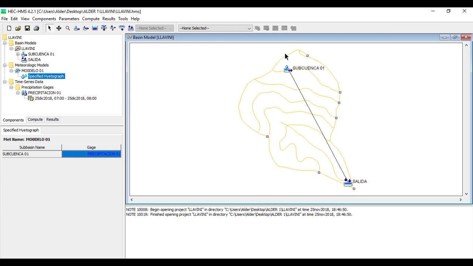
Task: Click the PRECIPITACION 01 gage icon
Action: [x=24, y=93]
